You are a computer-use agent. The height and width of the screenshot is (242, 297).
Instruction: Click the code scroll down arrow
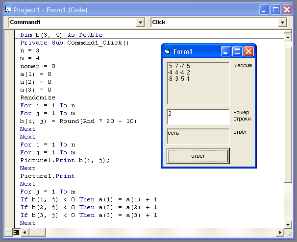288,224
